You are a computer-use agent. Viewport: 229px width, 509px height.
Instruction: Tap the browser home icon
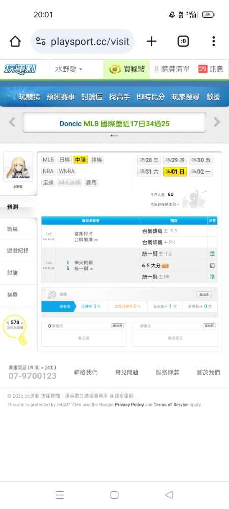tap(15, 41)
